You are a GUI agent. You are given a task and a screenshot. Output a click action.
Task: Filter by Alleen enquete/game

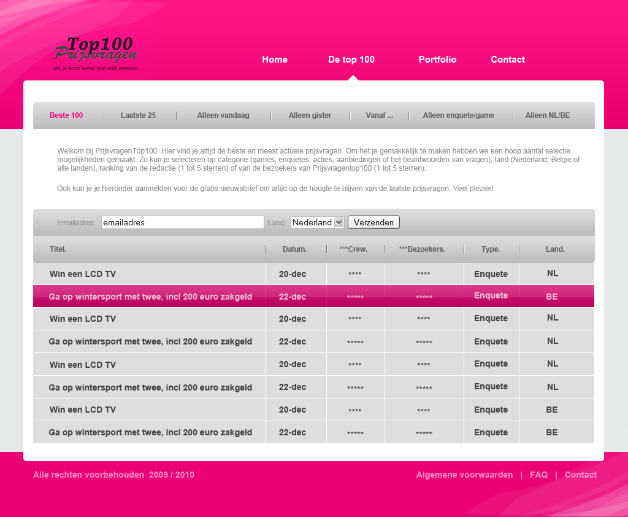[x=458, y=115]
